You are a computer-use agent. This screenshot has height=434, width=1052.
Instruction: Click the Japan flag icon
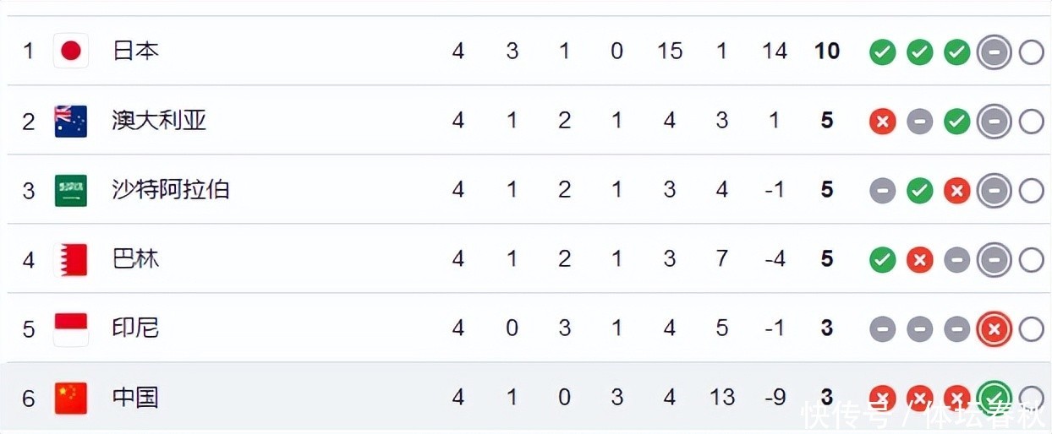click(71, 52)
